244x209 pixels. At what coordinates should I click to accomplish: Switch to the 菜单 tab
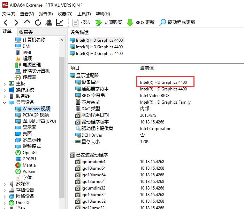[7, 32]
